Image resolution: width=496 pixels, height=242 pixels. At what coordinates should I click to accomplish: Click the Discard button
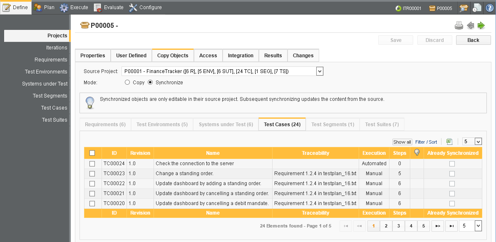(435, 40)
